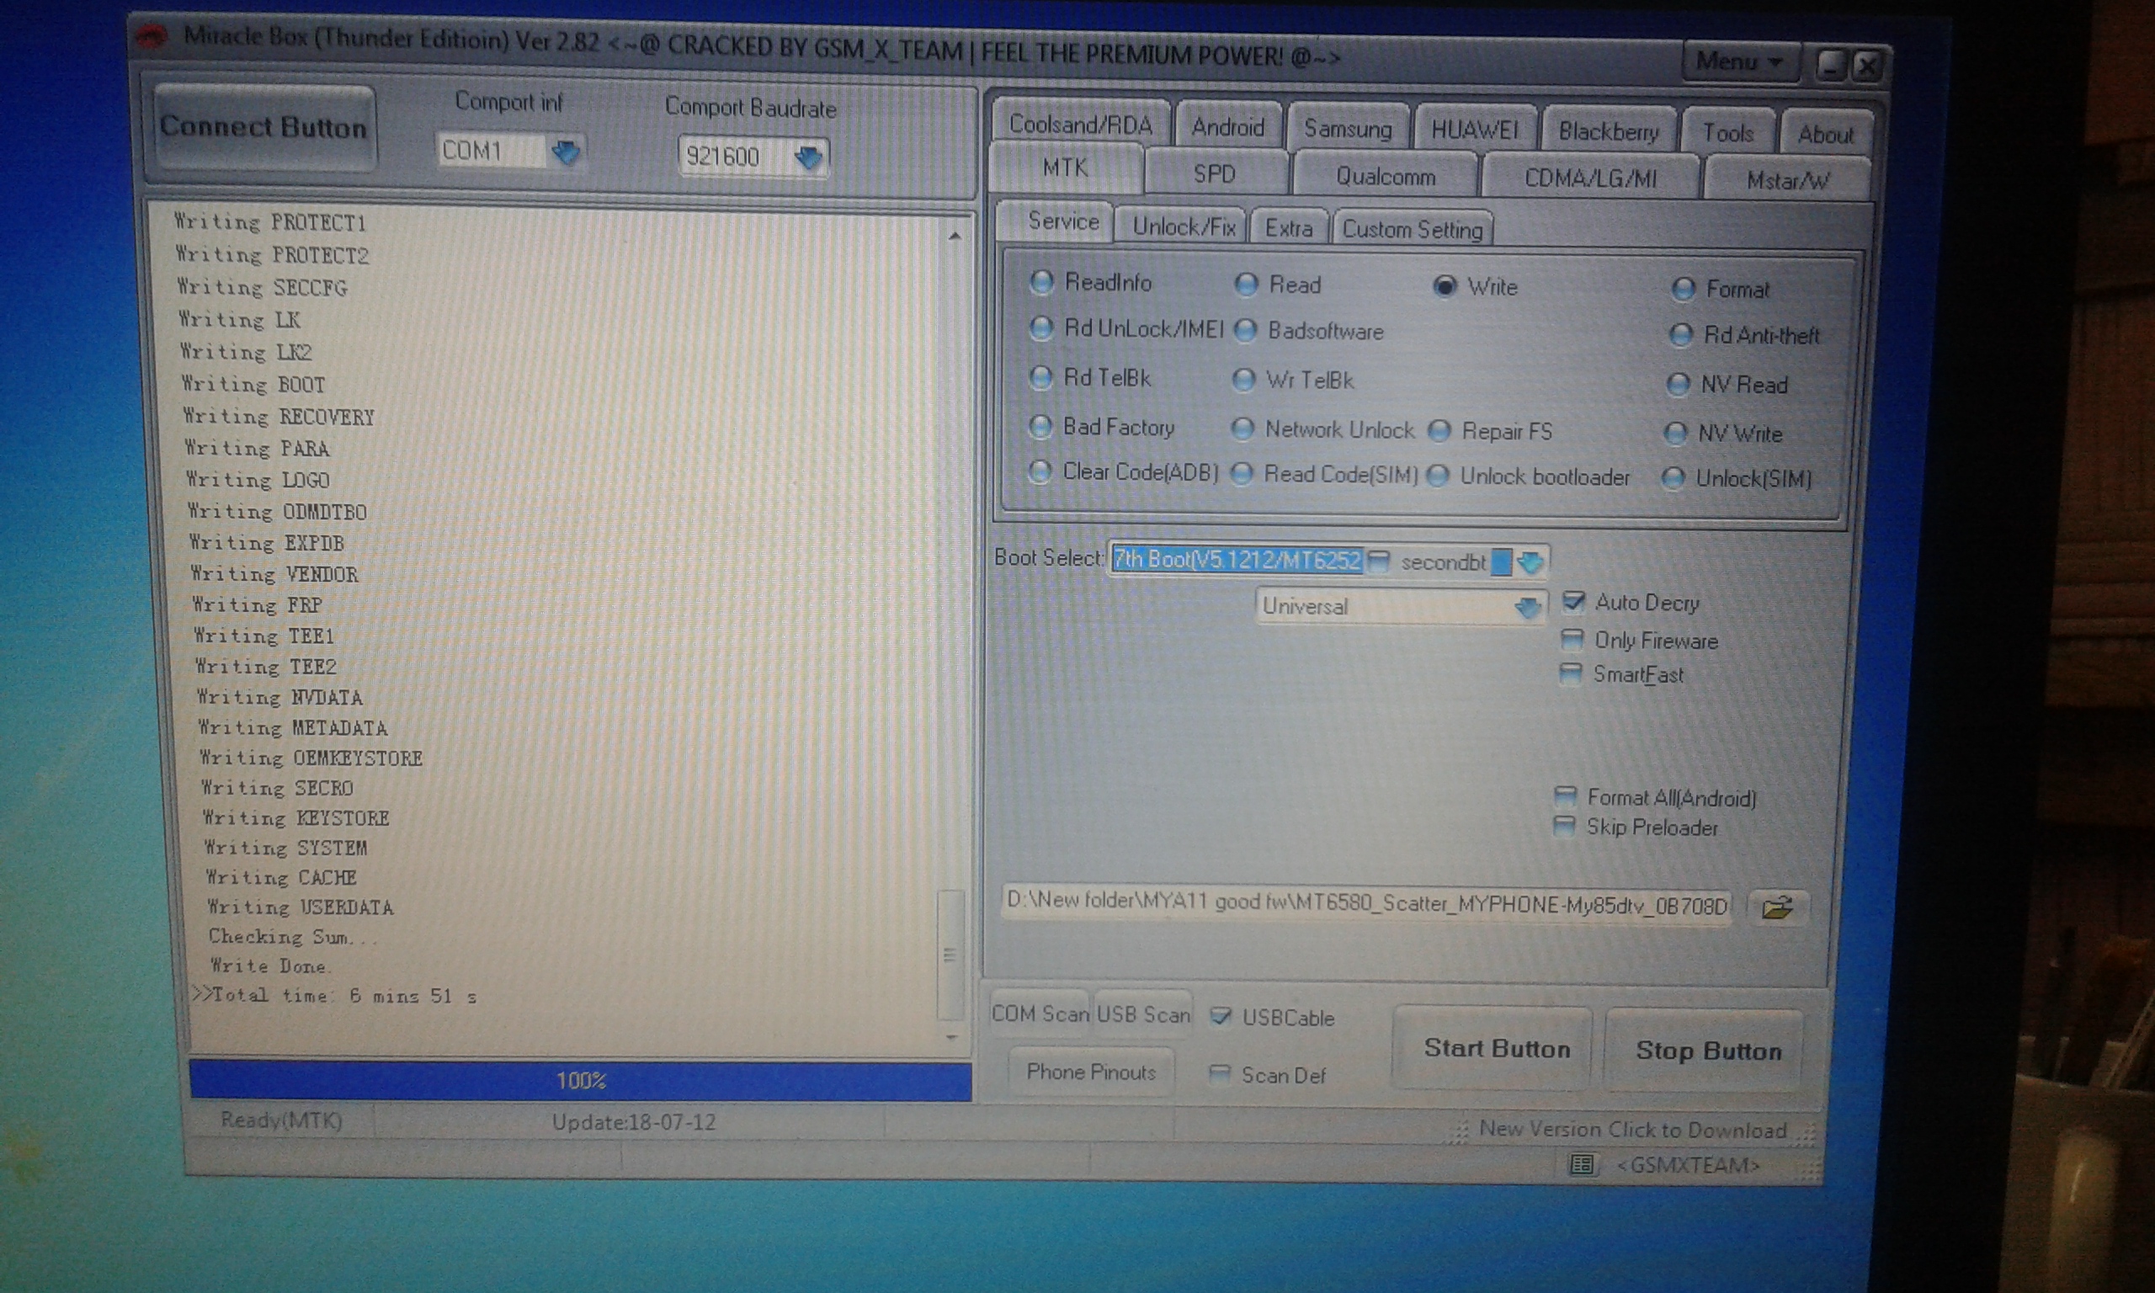The height and width of the screenshot is (1293, 2155).
Task: Open the About tab
Action: pyautogui.click(x=1826, y=135)
